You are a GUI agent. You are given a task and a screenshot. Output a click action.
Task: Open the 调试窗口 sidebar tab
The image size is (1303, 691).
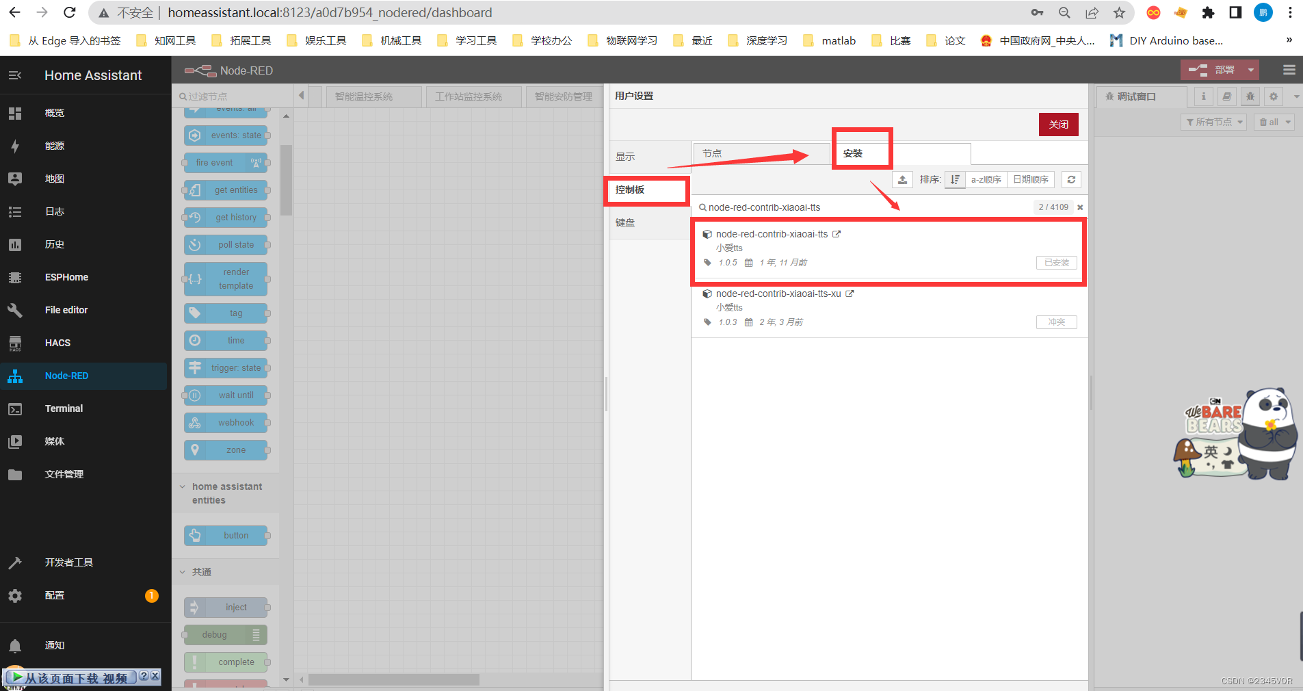1142,96
